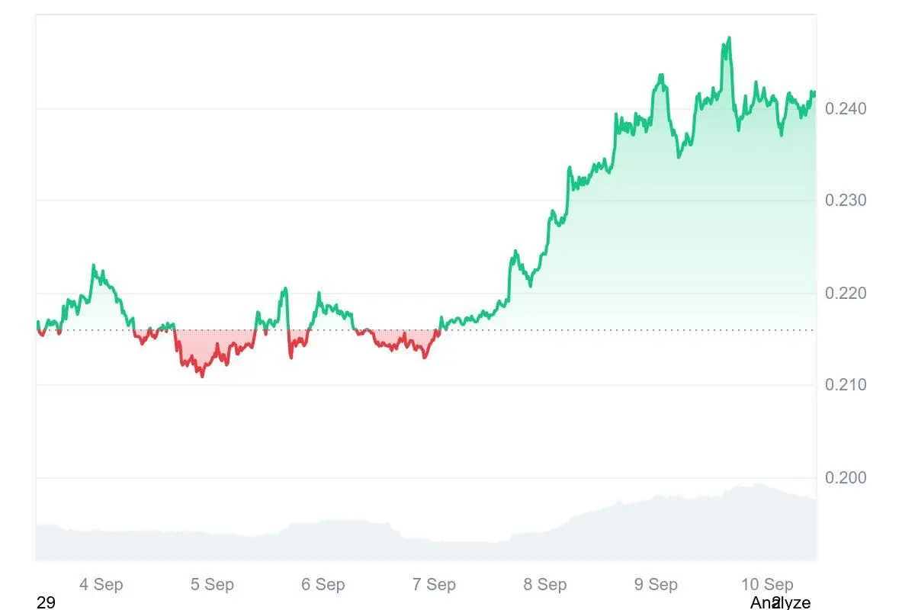Image resolution: width=915 pixels, height=610 pixels.
Task: Click the 4 Sep date label
Action: click(101, 585)
